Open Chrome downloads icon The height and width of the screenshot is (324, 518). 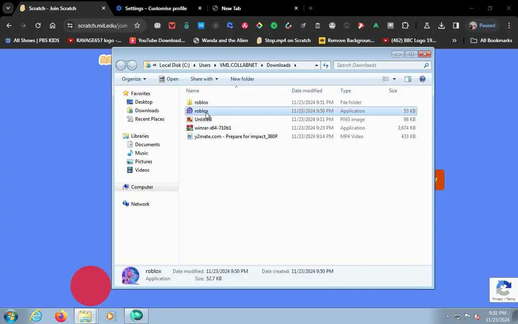point(442,26)
